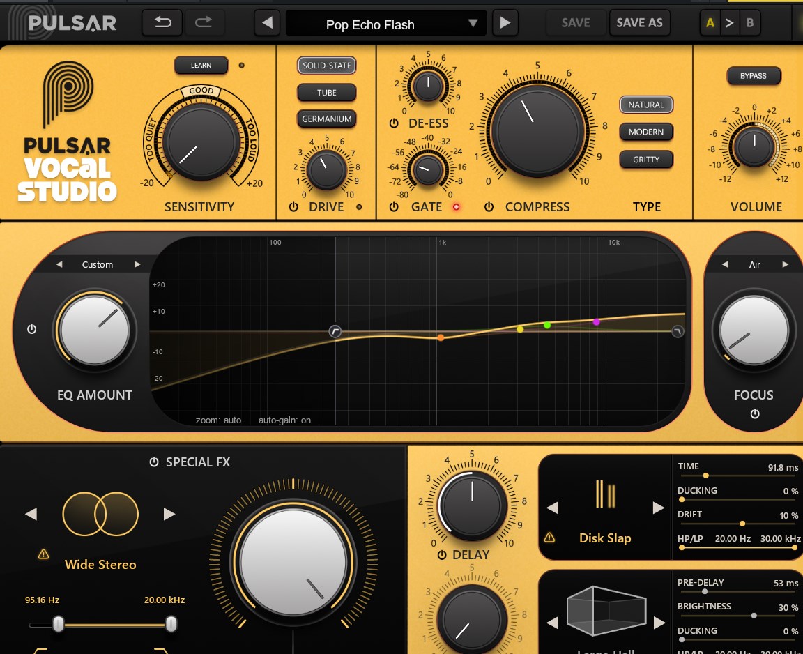Click the Wide Stereo warning triangle icon
This screenshot has width=803, height=654.
[44, 554]
